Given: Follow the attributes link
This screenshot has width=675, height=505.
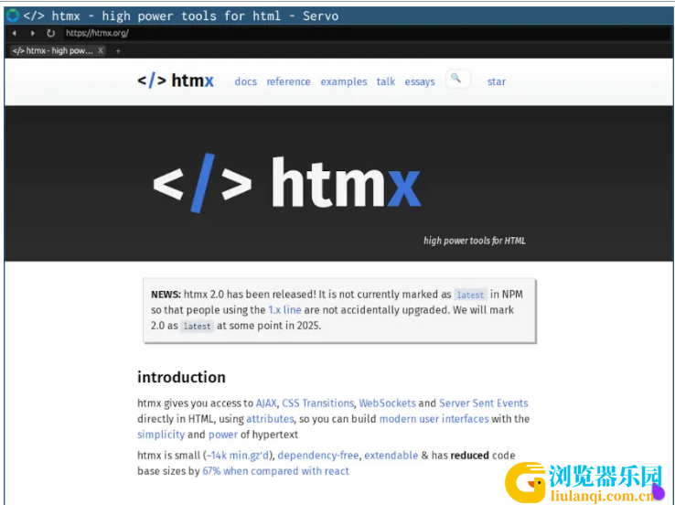Looking at the screenshot, I should 270,419.
